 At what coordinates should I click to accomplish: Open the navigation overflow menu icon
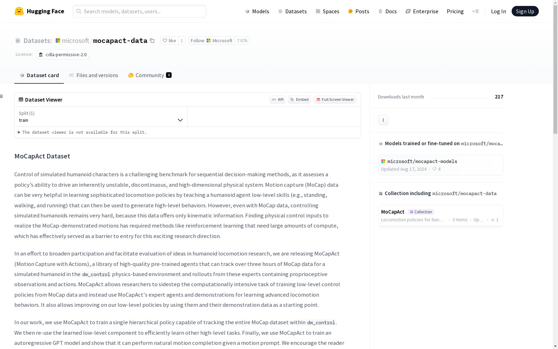[475, 11]
